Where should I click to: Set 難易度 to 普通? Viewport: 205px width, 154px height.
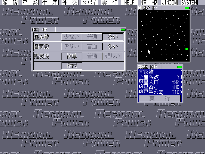[92, 56]
